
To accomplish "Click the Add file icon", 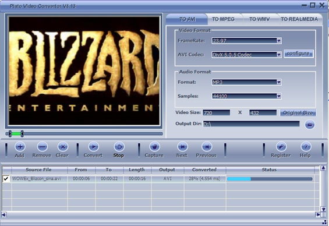I will pos(20,147).
